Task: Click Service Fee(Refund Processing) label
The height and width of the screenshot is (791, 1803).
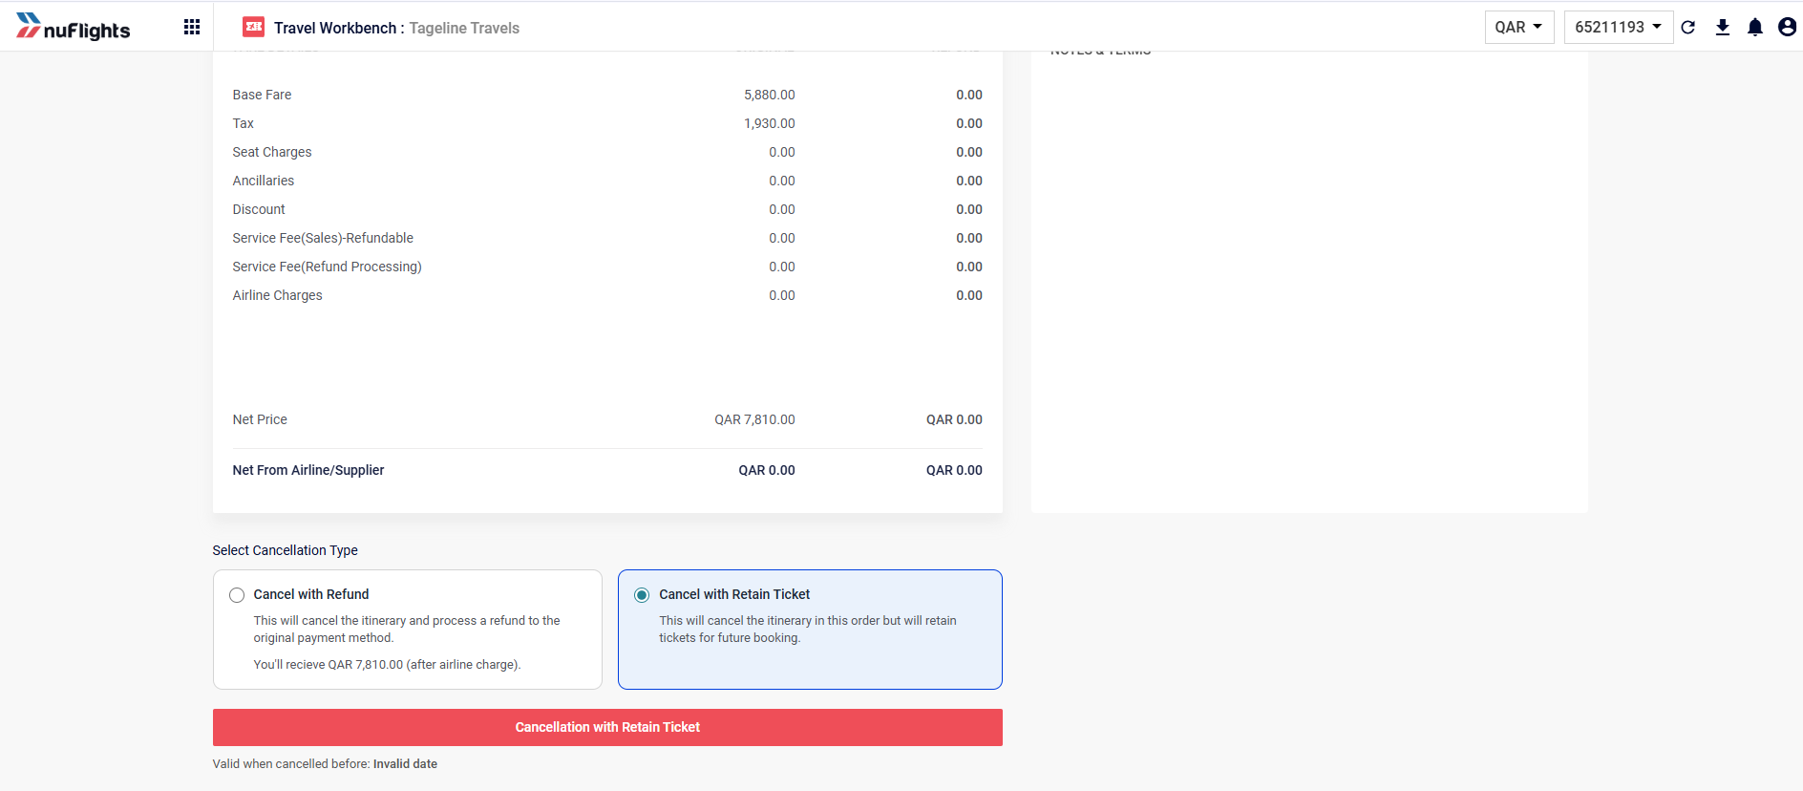Action: point(327,267)
